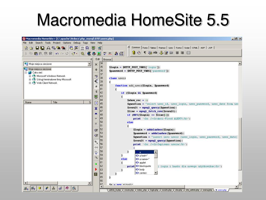Image resolution: width=266 pixels, height=200 pixels.
Task: Open the Replace A-to-B icon
Action: click(x=54, y=48)
